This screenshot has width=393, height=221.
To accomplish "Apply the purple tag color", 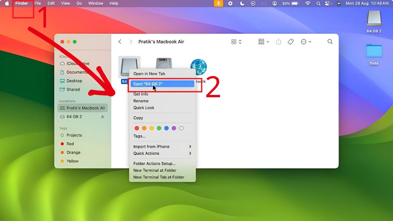I will (x=174, y=128).
